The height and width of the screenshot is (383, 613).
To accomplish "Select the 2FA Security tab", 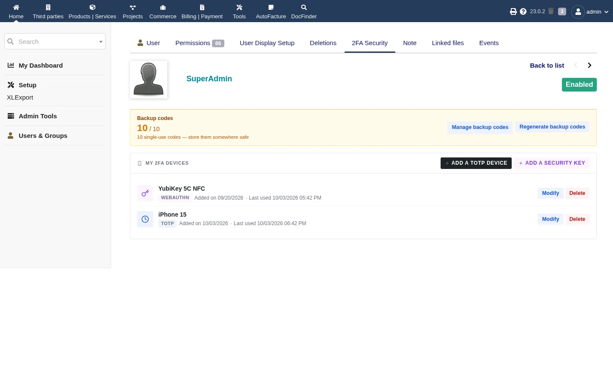I will (x=370, y=43).
